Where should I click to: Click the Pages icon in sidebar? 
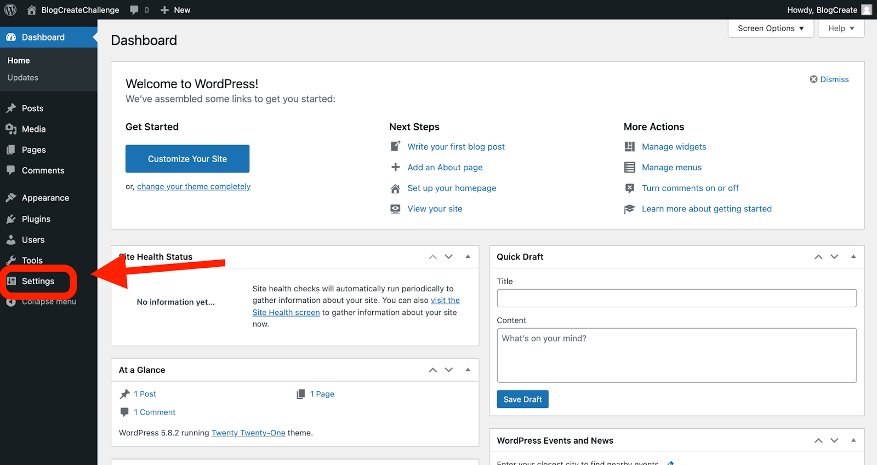11,150
